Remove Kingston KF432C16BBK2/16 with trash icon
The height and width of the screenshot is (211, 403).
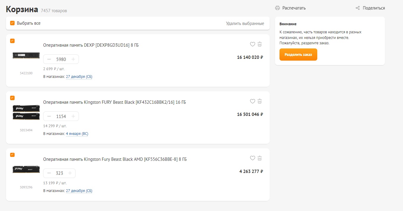pyautogui.click(x=260, y=101)
